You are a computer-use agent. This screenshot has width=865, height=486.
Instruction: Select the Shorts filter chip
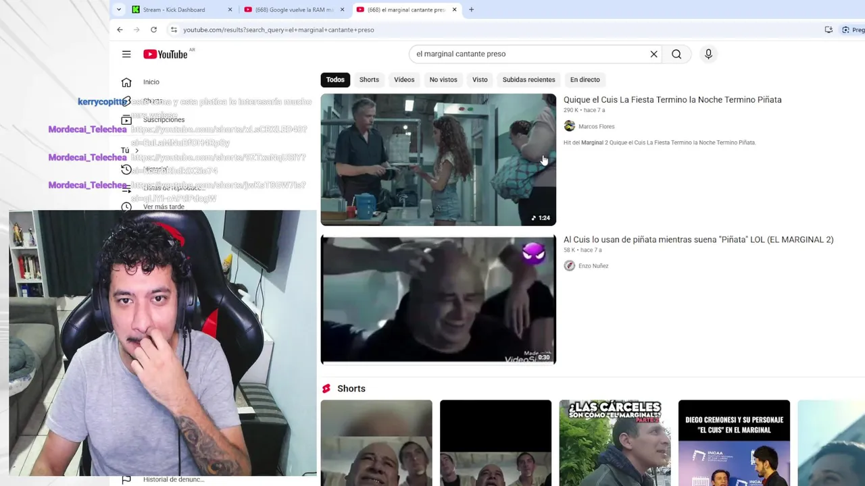click(369, 80)
